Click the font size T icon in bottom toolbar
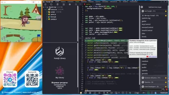The width and height of the screenshot is (169, 95). pyautogui.click(x=104, y=93)
